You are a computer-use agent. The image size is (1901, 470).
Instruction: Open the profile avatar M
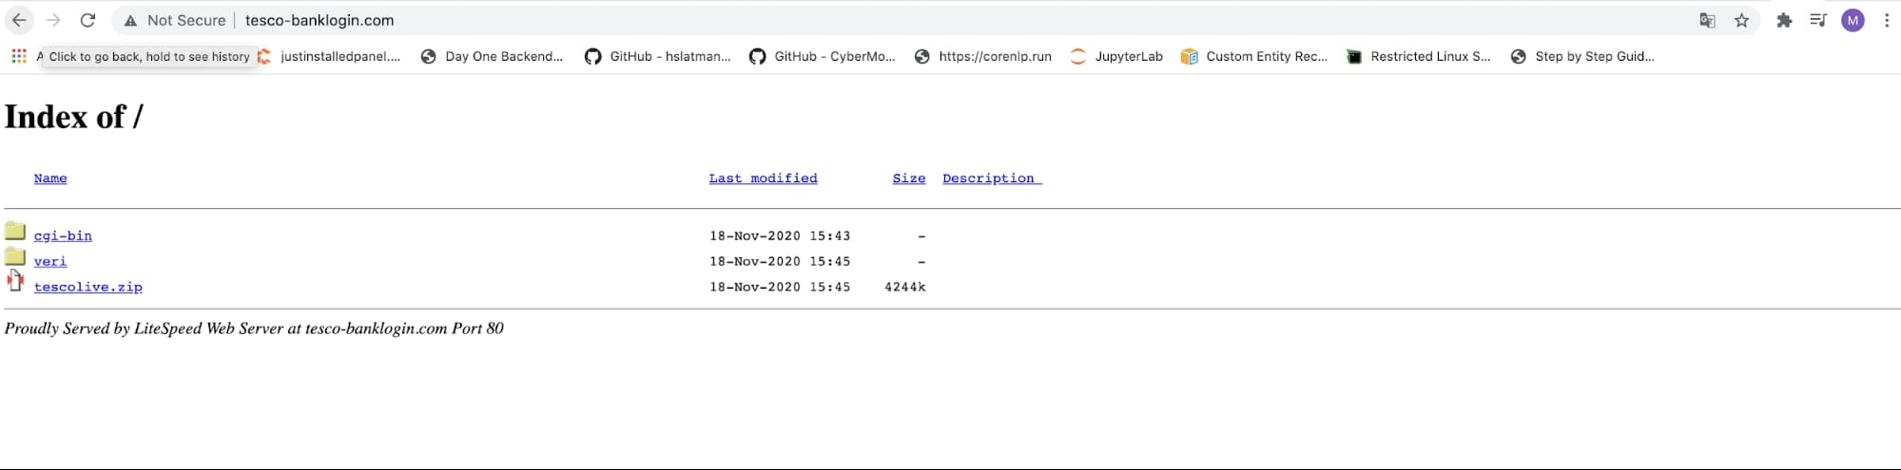pos(1853,20)
